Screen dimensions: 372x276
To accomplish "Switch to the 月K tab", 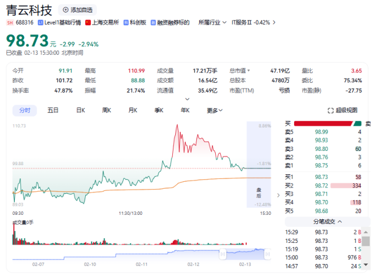I will pos(133,110).
